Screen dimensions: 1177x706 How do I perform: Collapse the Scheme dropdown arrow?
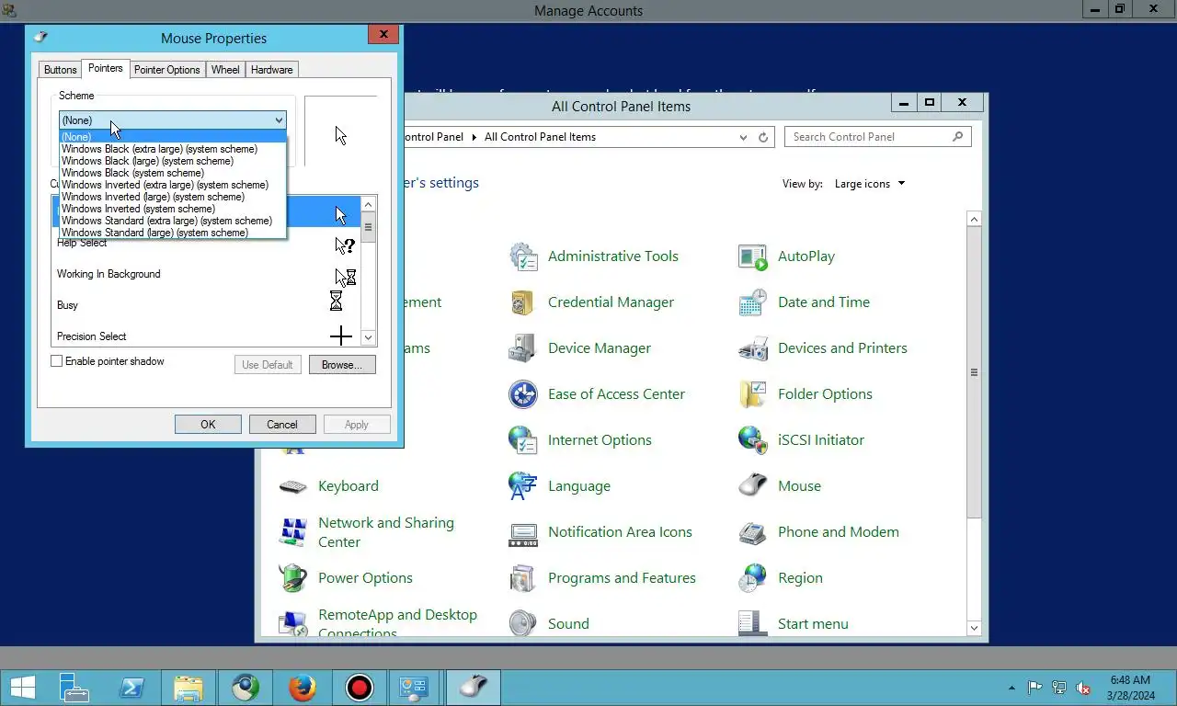coord(279,120)
